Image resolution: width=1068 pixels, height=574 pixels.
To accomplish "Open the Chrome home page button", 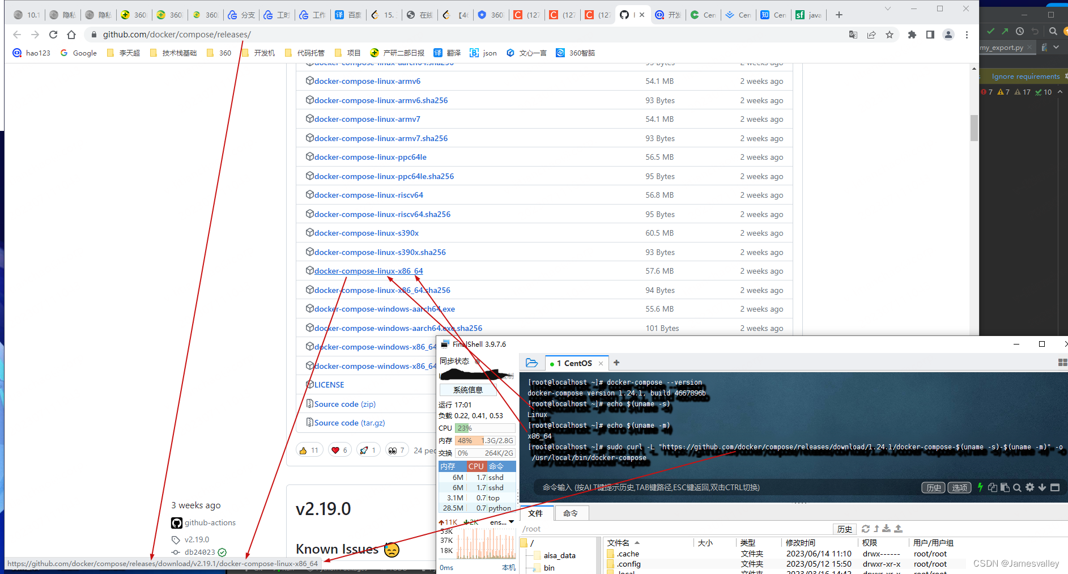I will (x=71, y=35).
